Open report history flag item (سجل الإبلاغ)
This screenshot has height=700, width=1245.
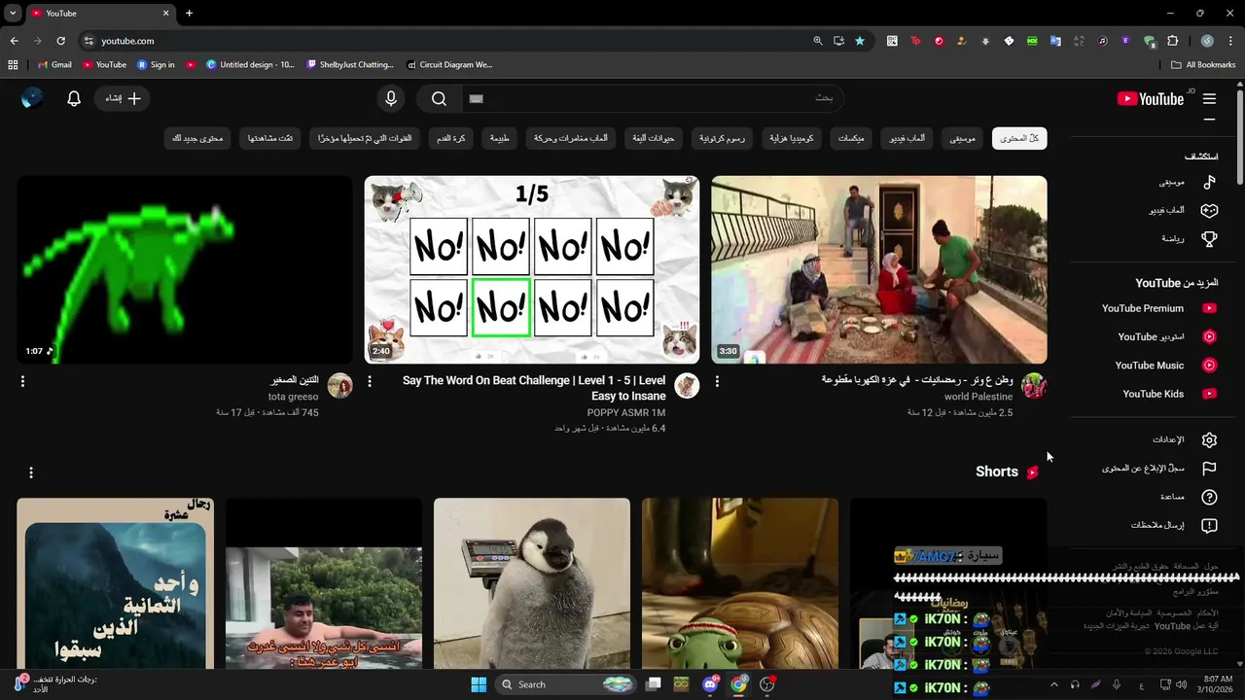click(x=1157, y=468)
